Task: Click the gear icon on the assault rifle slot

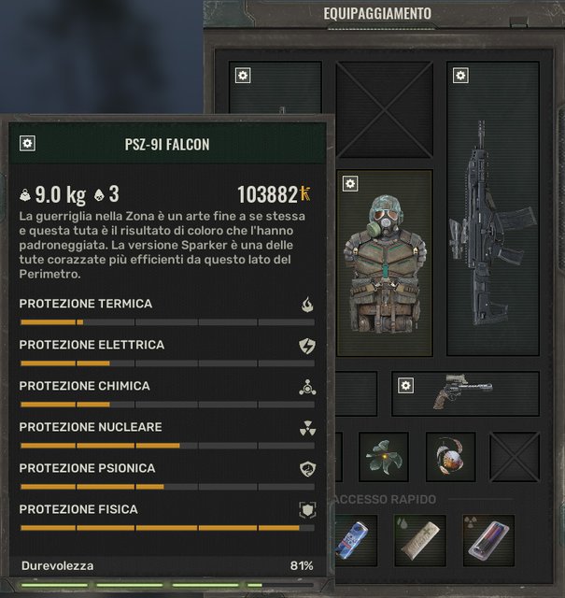Action: [460, 75]
